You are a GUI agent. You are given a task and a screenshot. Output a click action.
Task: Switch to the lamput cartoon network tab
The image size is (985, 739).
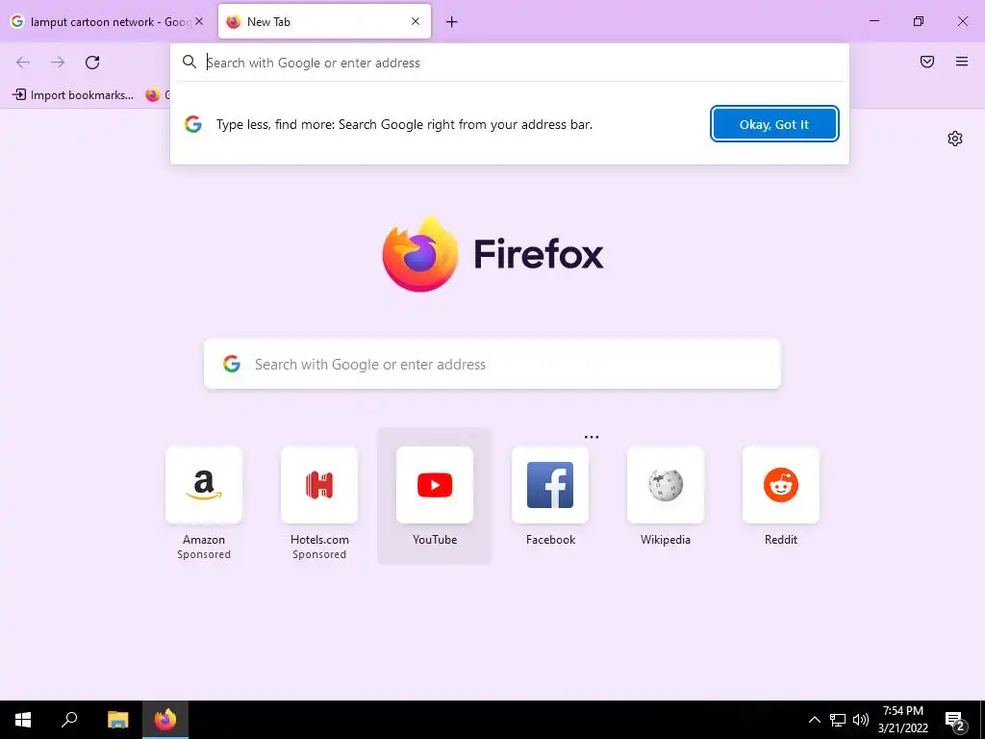tap(108, 21)
